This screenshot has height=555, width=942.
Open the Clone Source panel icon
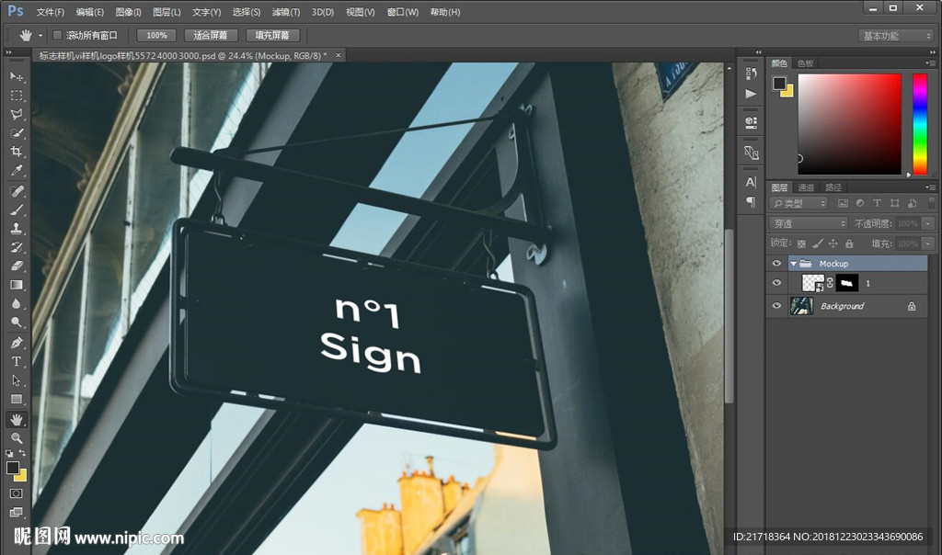pos(751,153)
